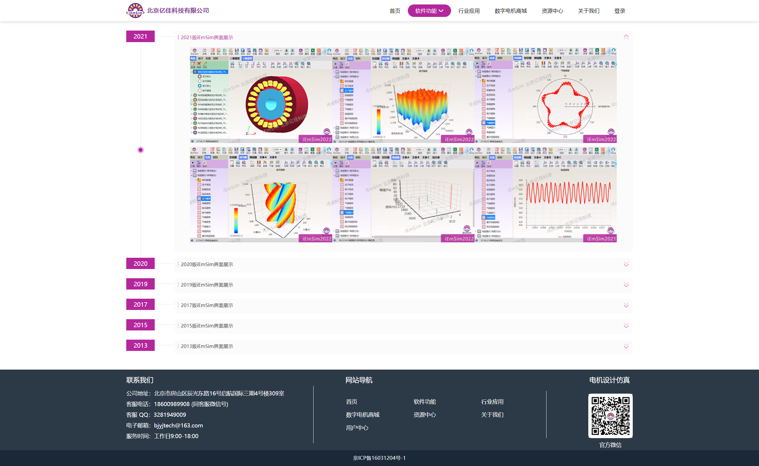Click the 工作日9:00-18:00 service hours text

pyautogui.click(x=176, y=436)
